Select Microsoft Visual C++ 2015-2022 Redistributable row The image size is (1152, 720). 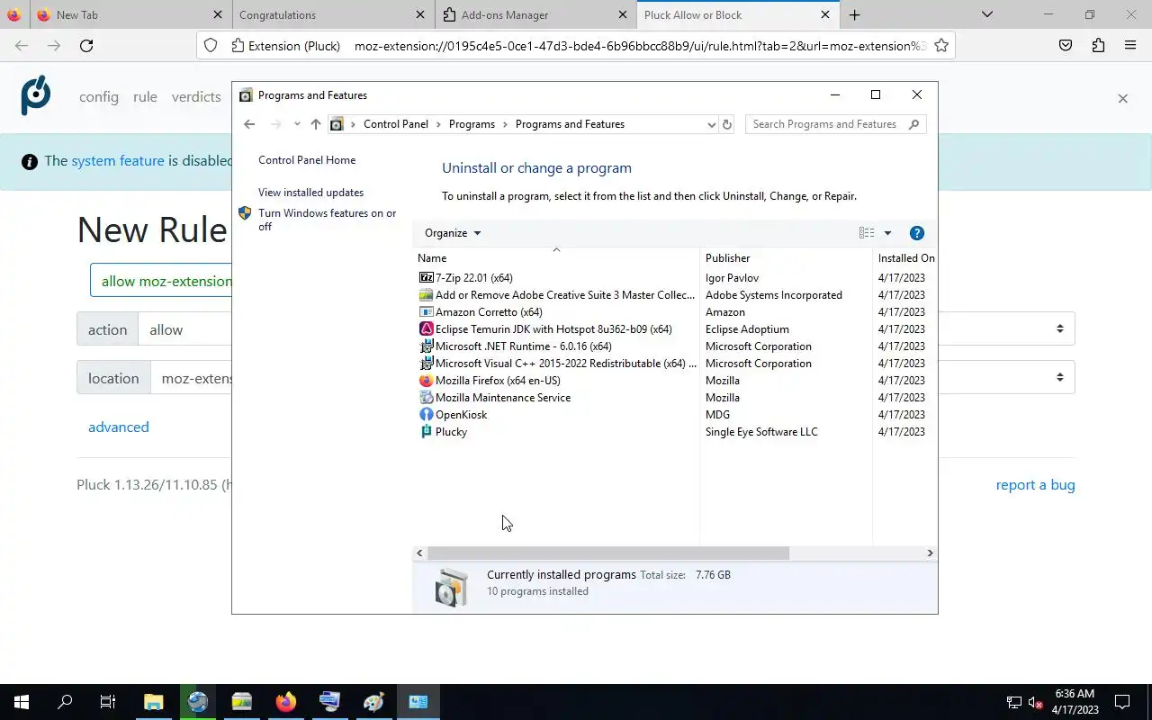pyautogui.click(x=675, y=364)
